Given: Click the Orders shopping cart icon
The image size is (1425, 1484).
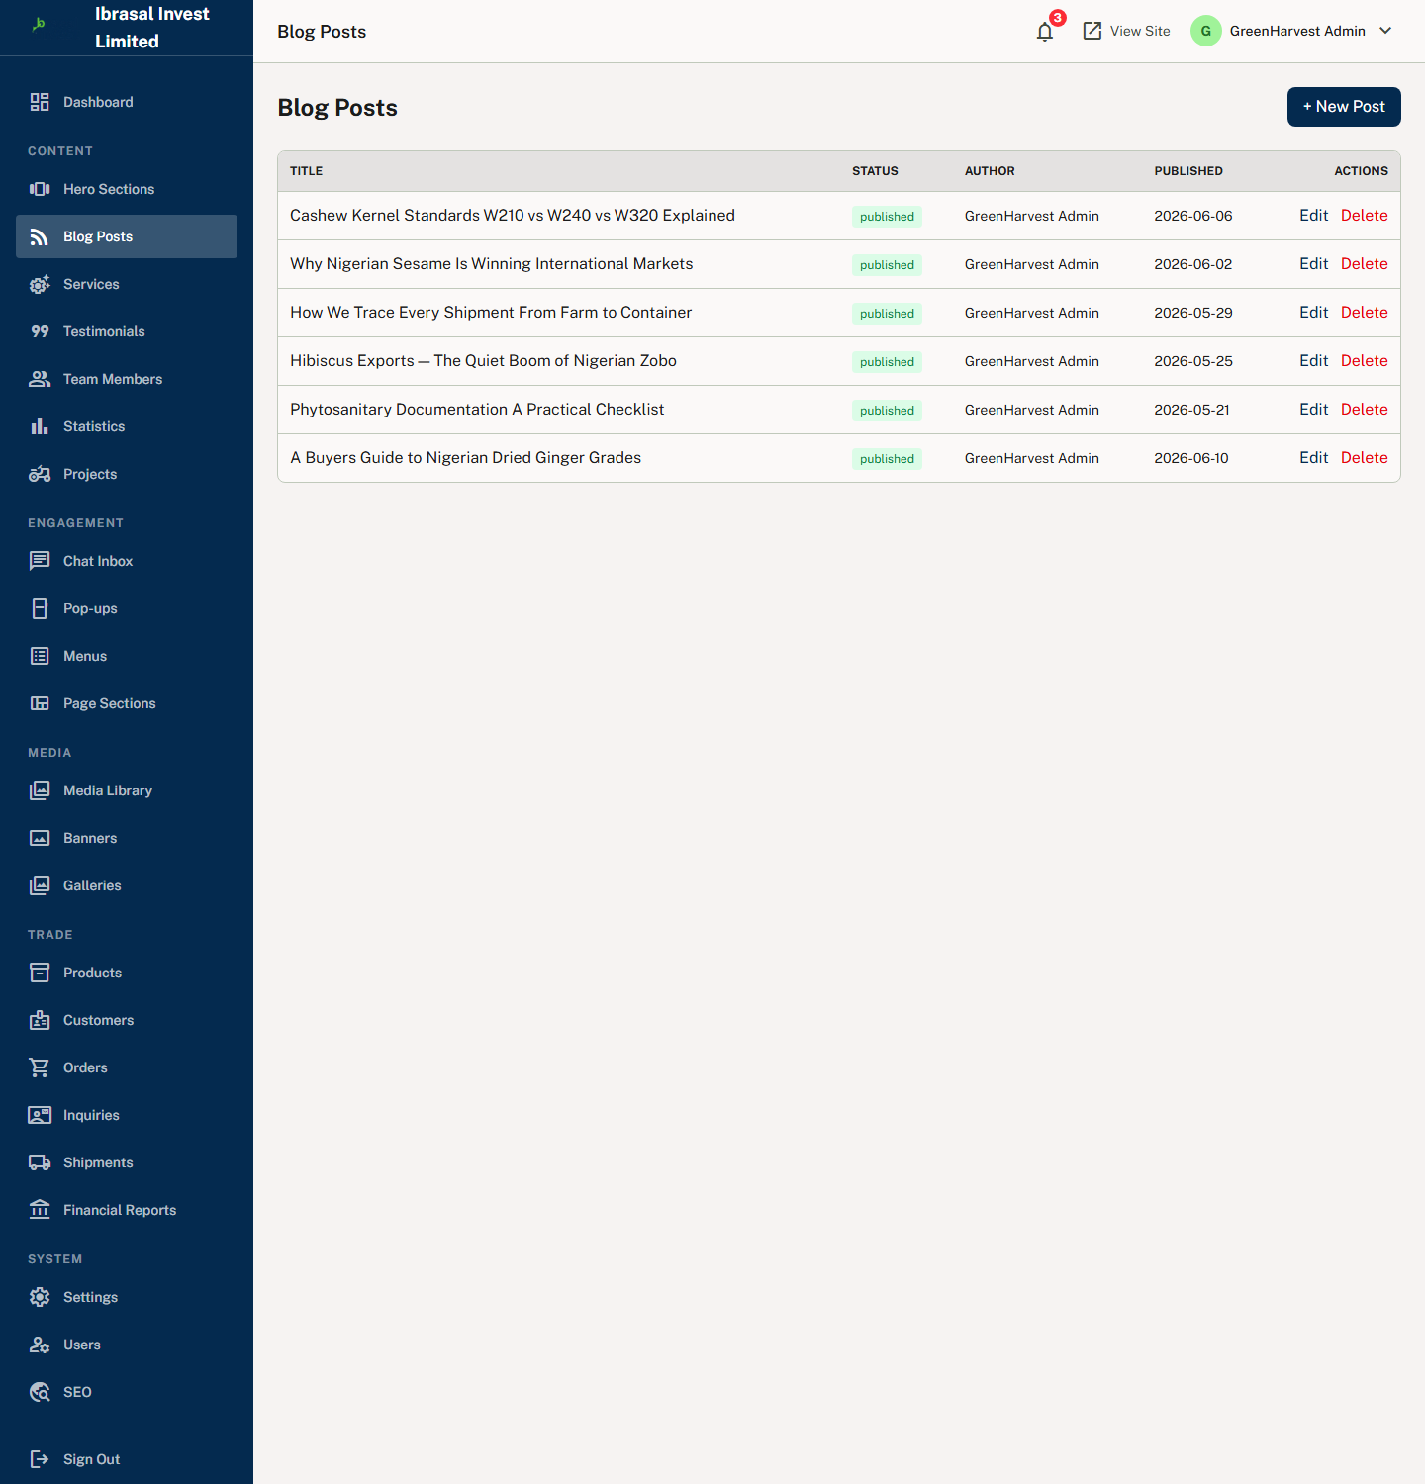Looking at the screenshot, I should tap(40, 1067).
